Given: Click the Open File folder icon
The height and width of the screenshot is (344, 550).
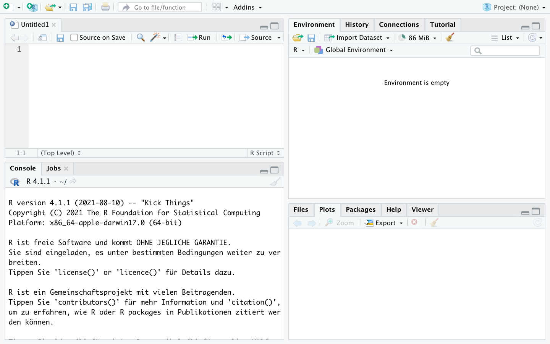Looking at the screenshot, I should [50, 7].
